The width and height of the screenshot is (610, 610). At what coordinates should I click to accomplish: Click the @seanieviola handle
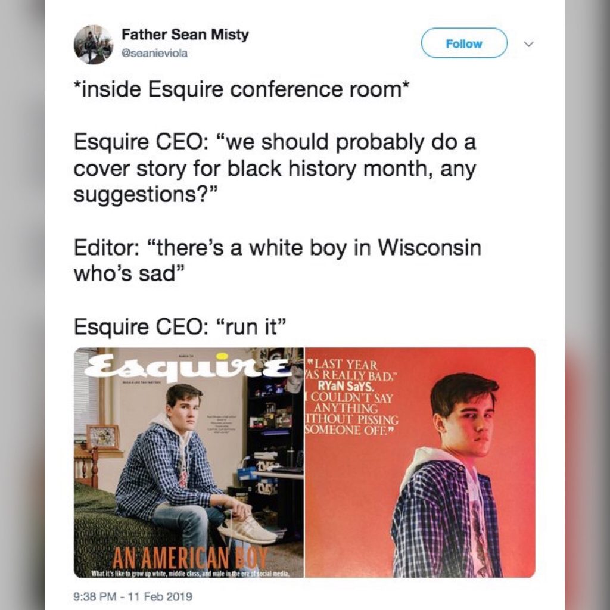point(154,53)
